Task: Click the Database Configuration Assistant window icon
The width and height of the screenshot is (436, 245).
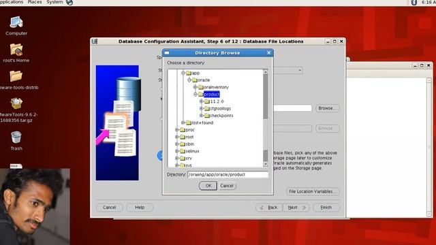Action: coord(95,42)
